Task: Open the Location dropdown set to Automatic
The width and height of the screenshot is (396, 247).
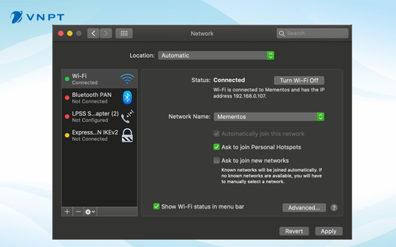Action: (x=216, y=55)
